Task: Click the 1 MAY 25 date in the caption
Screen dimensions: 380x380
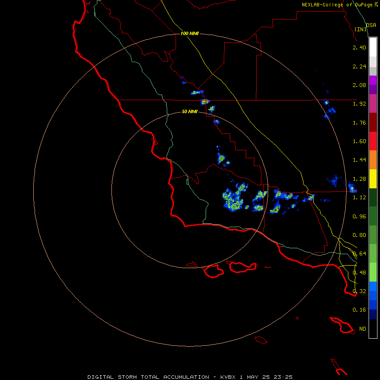Action: [x=255, y=377]
